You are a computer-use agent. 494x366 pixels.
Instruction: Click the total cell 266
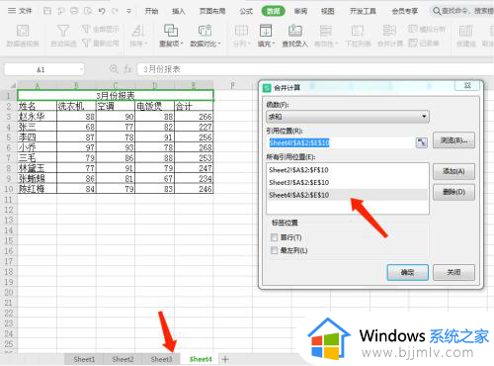(194, 117)
